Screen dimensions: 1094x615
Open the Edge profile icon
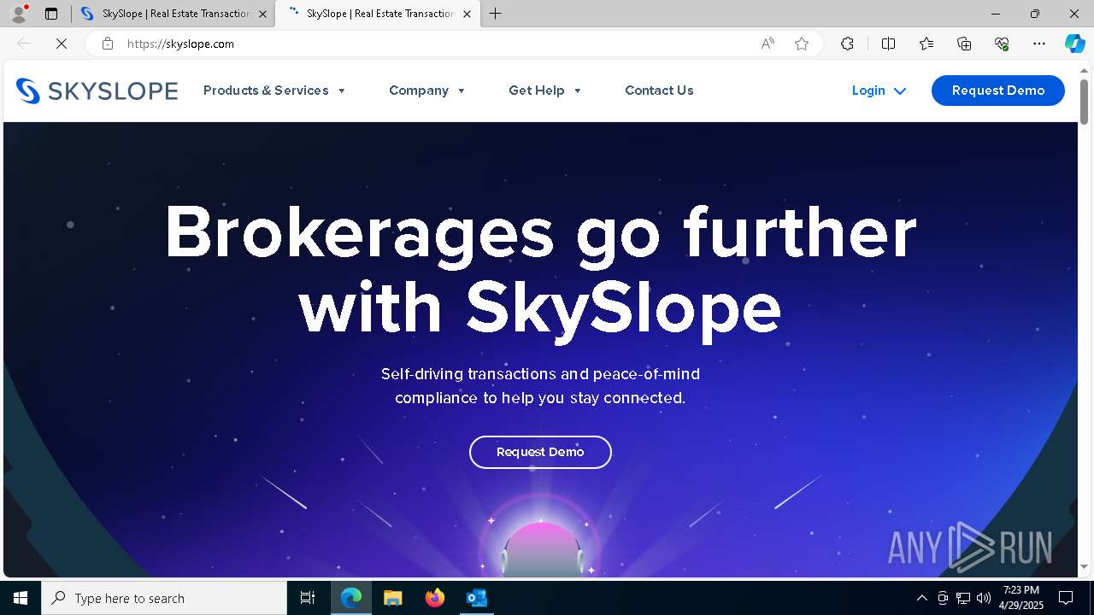pyautogui.click(x=18, y=14)
